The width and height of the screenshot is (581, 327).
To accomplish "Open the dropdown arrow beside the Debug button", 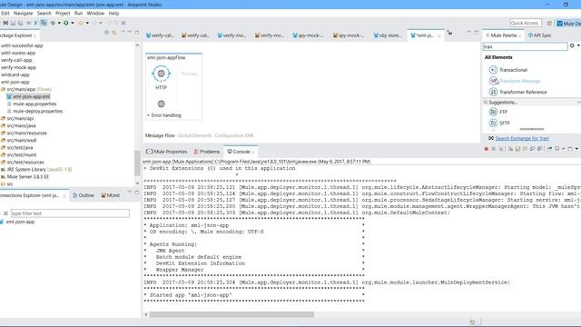I will pyautogui.click(x=59, y=23).
